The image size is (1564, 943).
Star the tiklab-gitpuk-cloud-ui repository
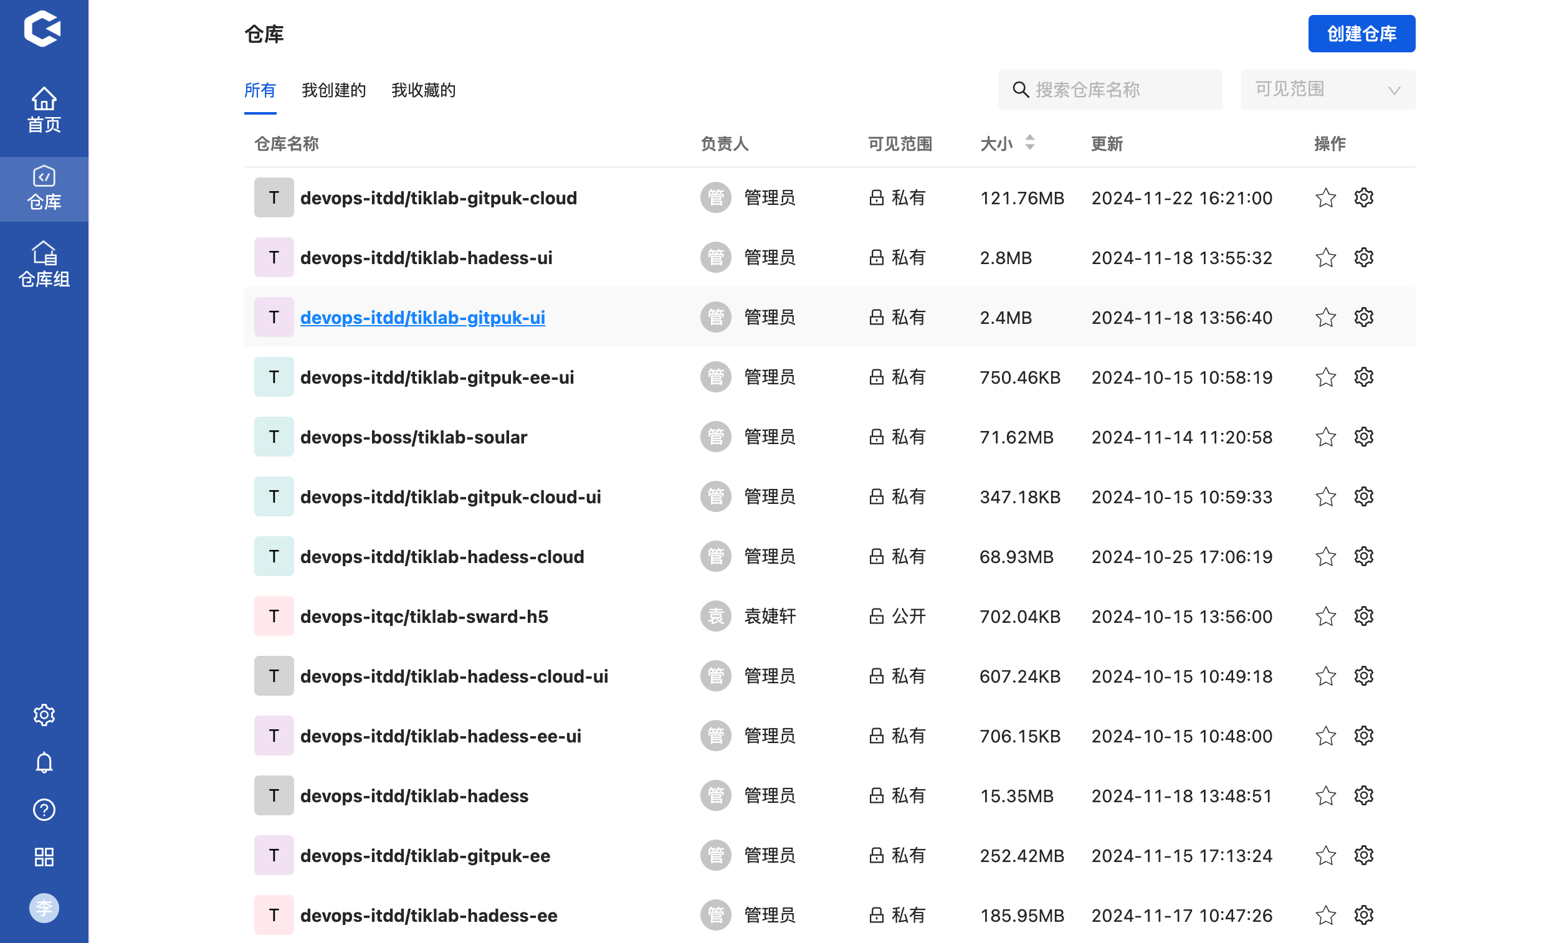pos(1325,497)
